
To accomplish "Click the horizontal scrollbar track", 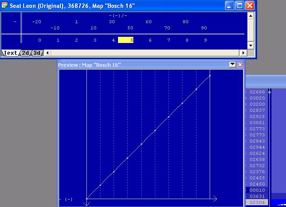I will click(145, 53).
